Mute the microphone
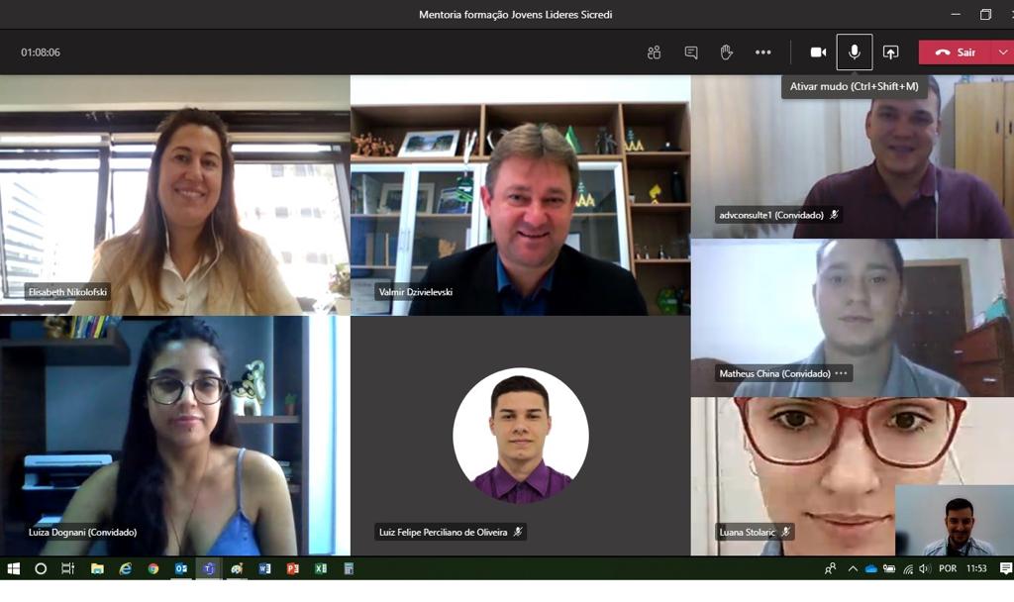 pyautogui.click(x=854, y=52)
